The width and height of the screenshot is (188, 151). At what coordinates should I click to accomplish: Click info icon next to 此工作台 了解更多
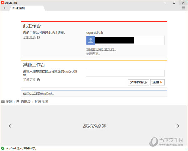point(38,37)
